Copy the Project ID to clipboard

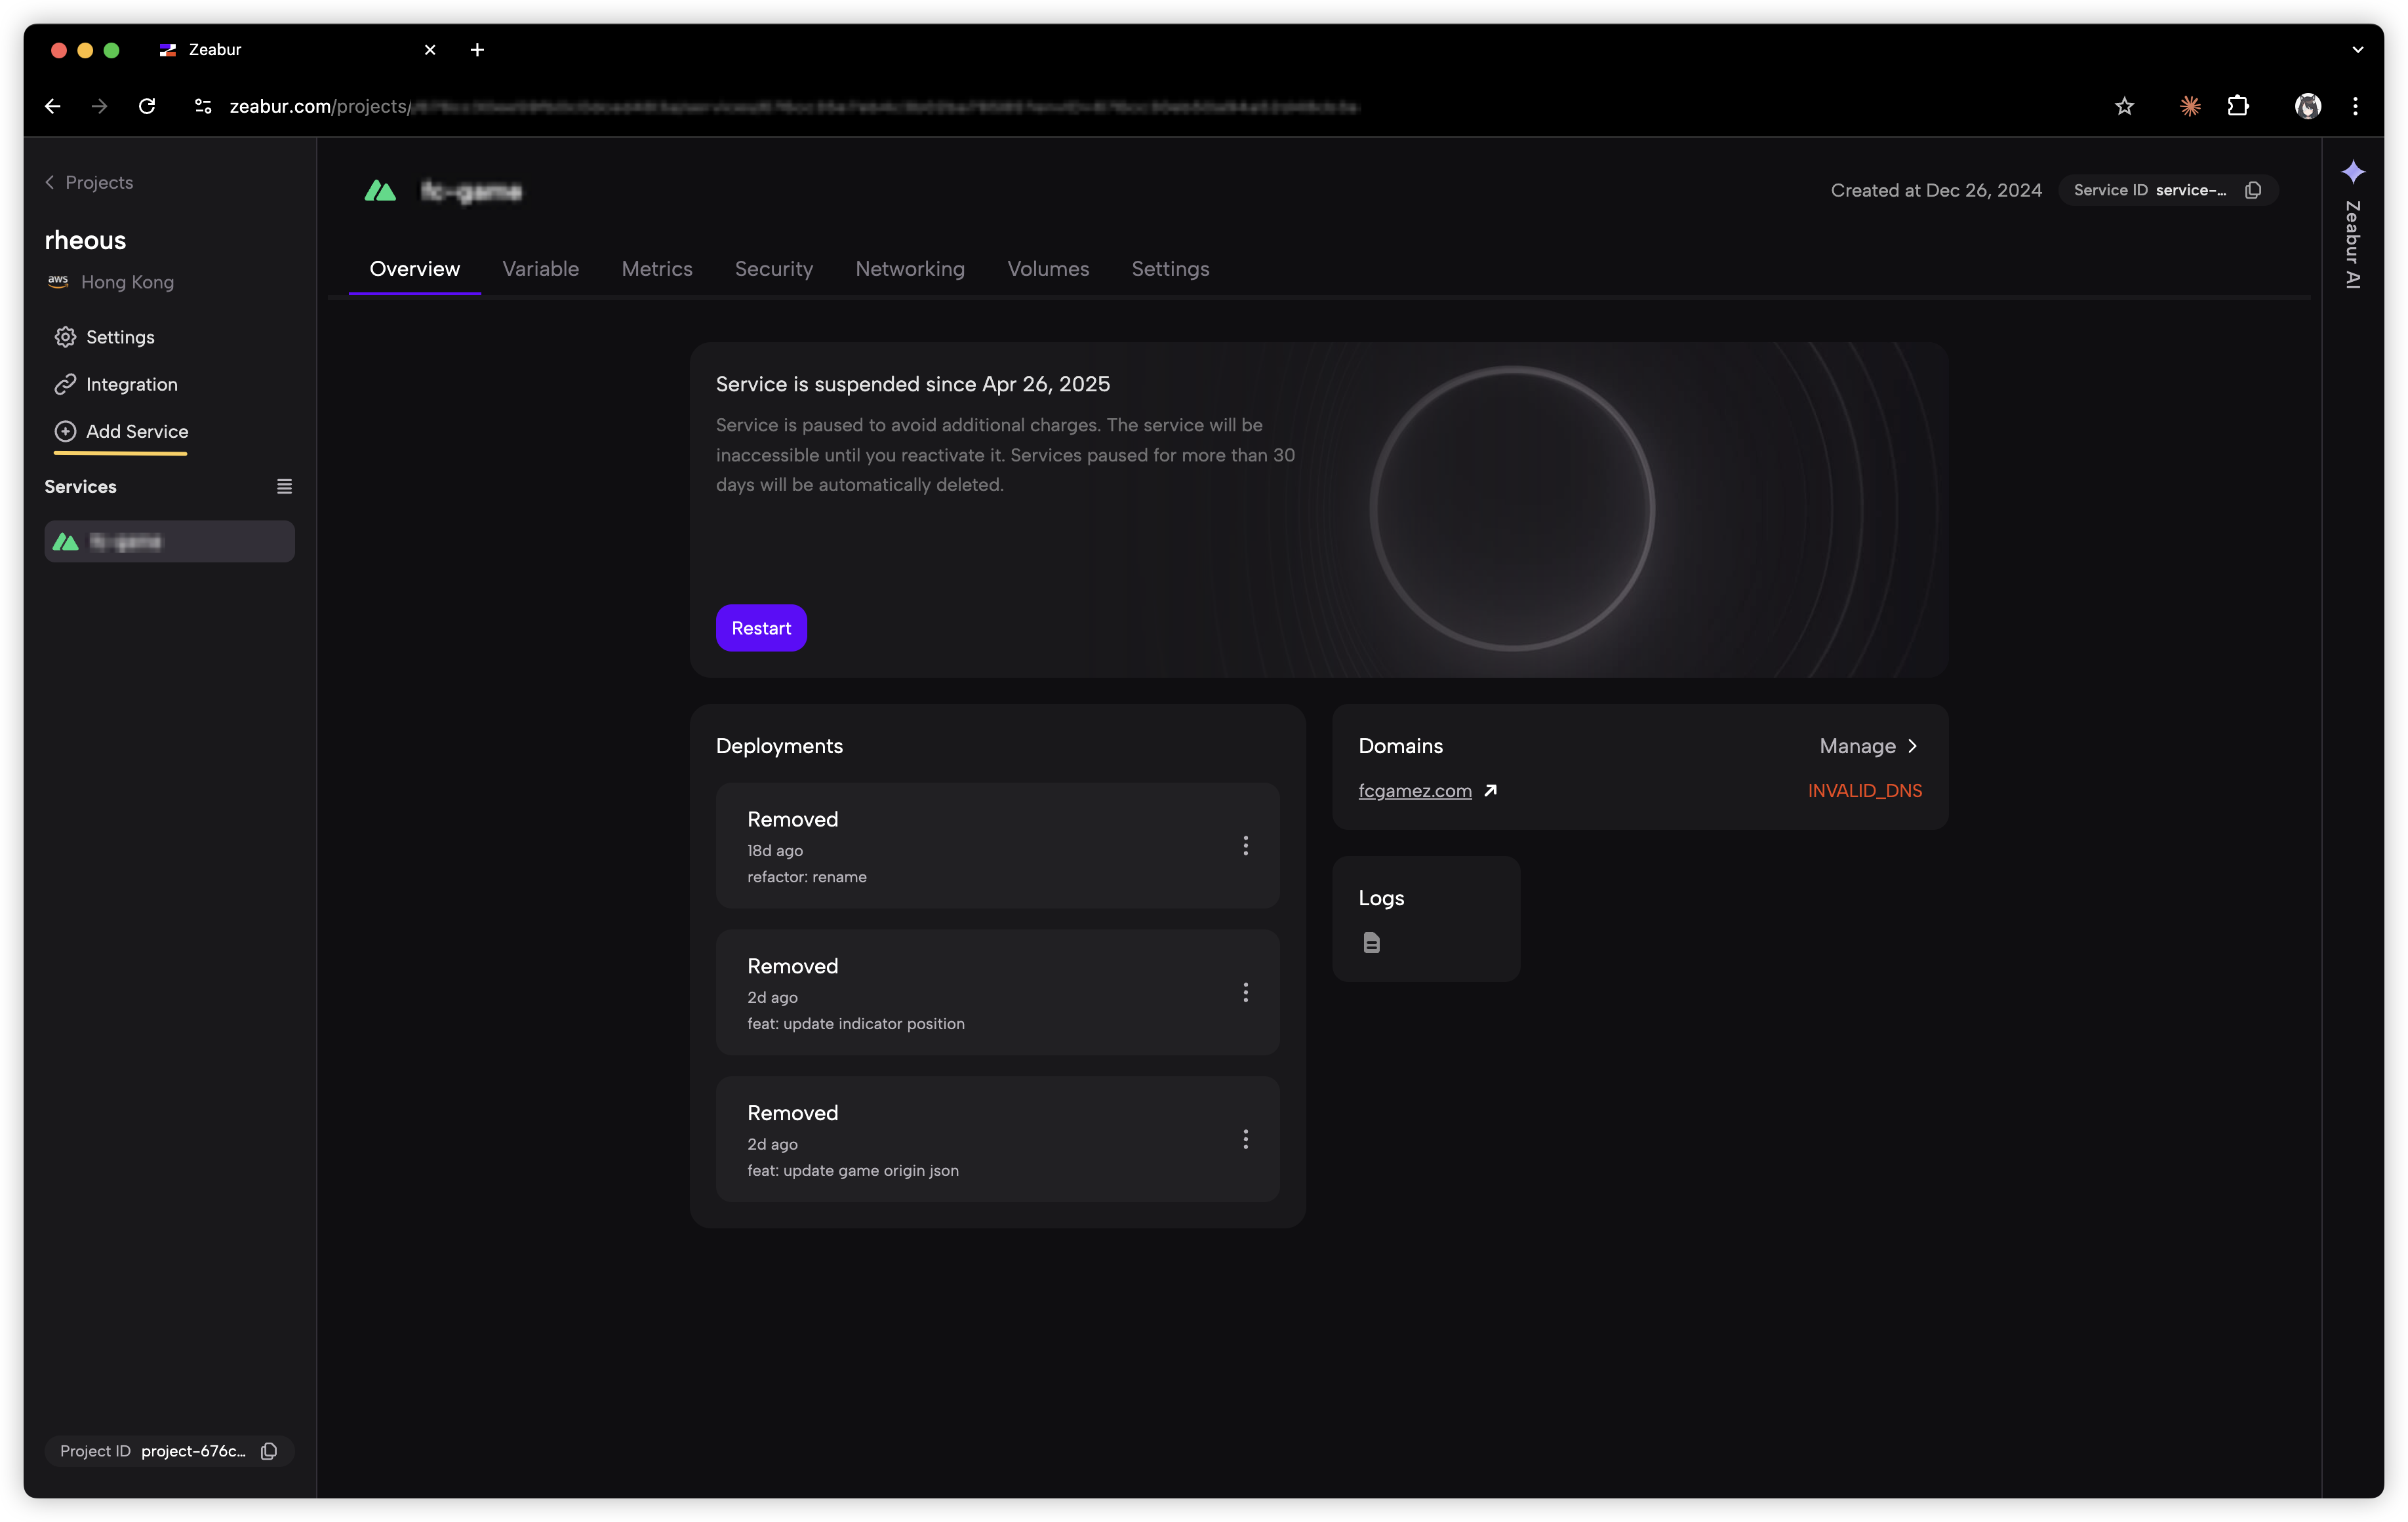[x=269, y=1451]
